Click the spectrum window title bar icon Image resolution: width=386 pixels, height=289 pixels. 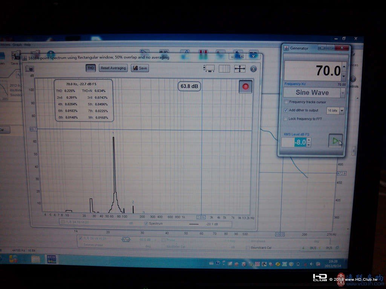(x=25, y=58)
